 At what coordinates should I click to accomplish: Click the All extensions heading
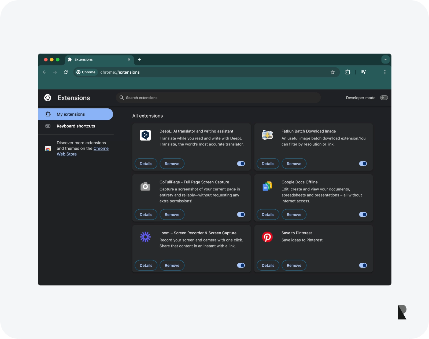point(147,116)
